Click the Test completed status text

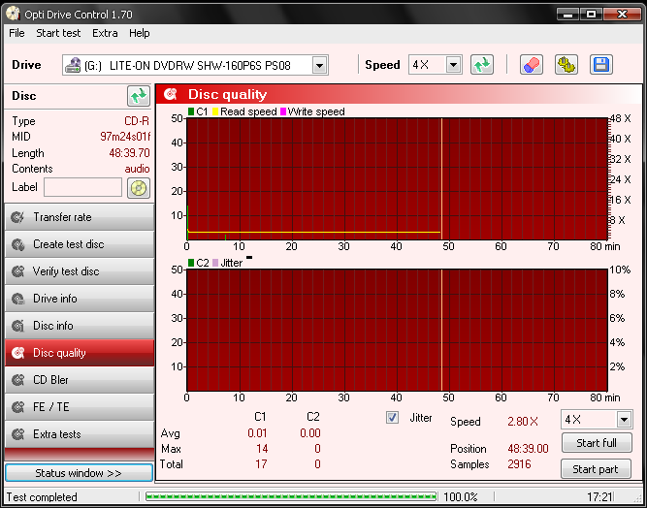42,497
